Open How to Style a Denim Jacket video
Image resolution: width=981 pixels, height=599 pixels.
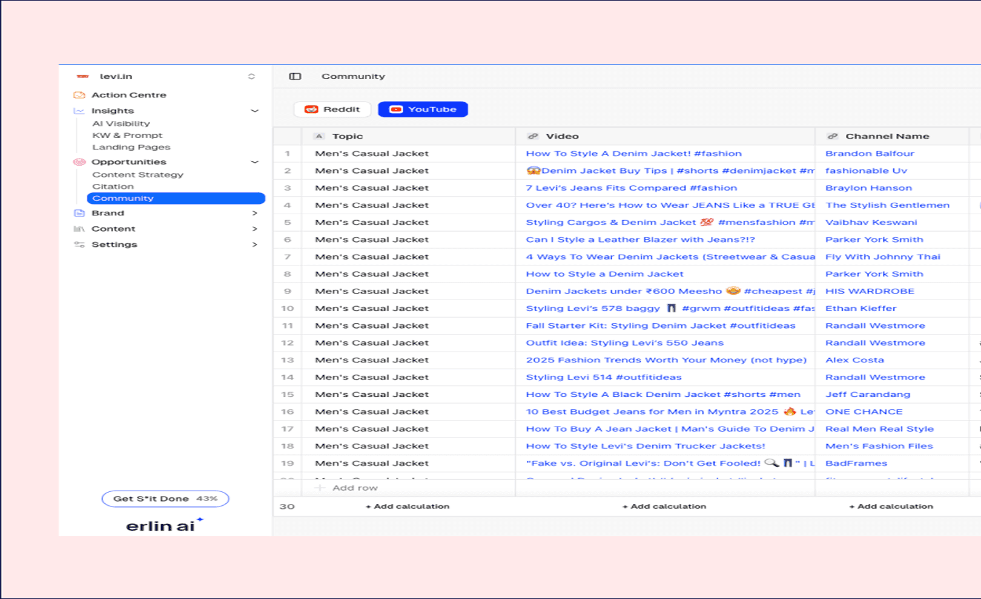pos(604,274)
